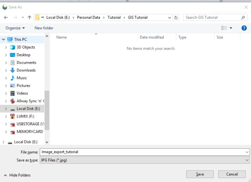Select the LUMIX (F:) drive
Screen dimensions: 251x182
click(26, 116)
